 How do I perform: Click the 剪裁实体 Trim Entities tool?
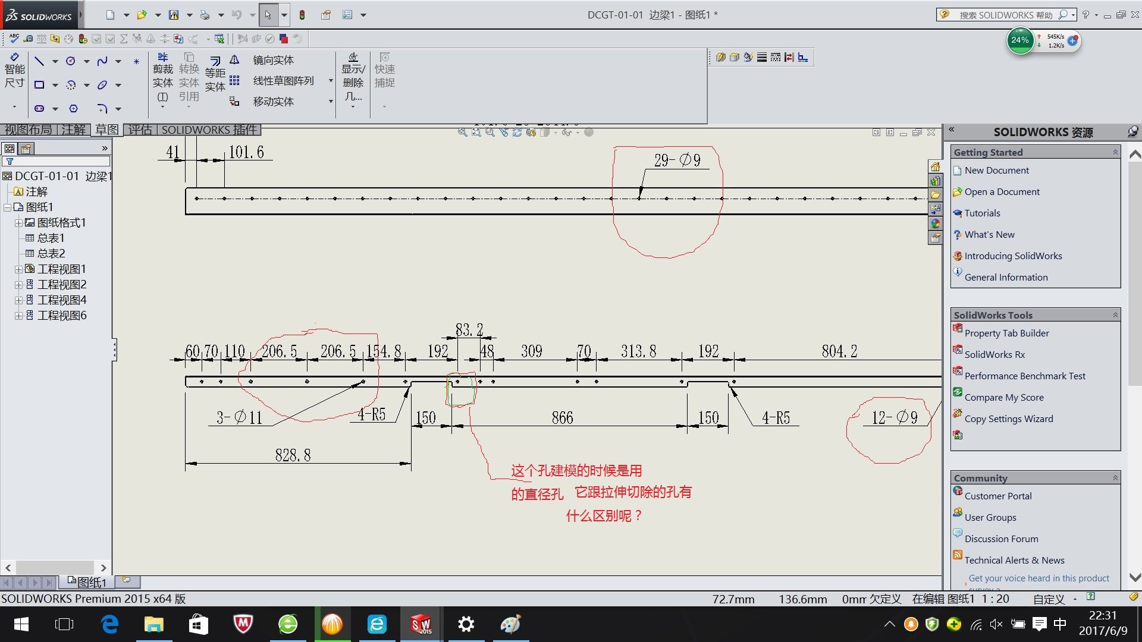(163, 77)
